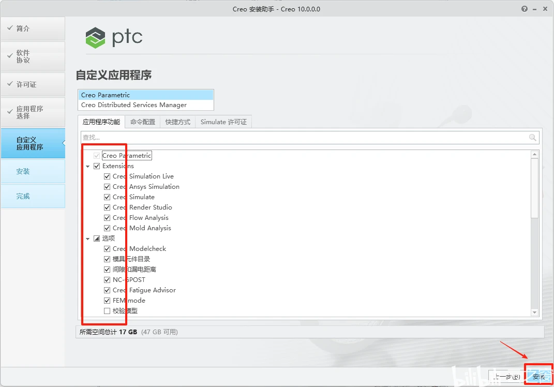Click the 安装 button
This screenshot has height=387, width=554.
coord(538,376)
